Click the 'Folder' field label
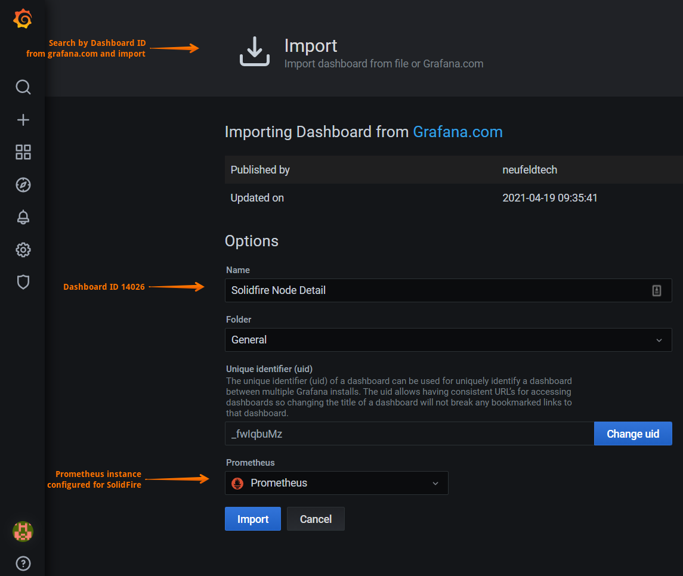This screenshot has height=576, width=683. (238, 319)
